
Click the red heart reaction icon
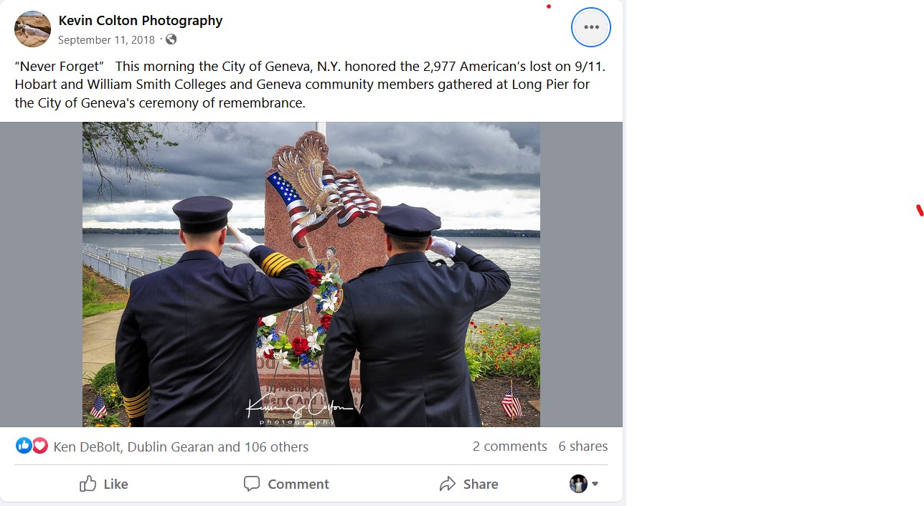[x=40, y=446]
